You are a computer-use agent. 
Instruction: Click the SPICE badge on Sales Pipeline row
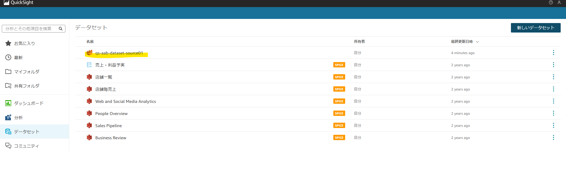coord(339,125)
